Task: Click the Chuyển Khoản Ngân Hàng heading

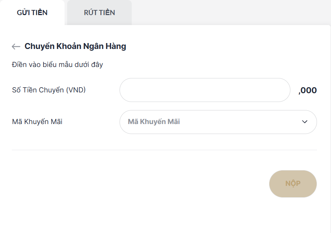Action: 75,46
